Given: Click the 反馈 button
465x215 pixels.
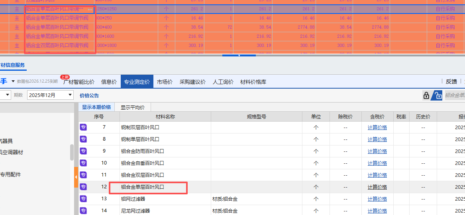Looking at the screenshot, I should tap(451, 81).
